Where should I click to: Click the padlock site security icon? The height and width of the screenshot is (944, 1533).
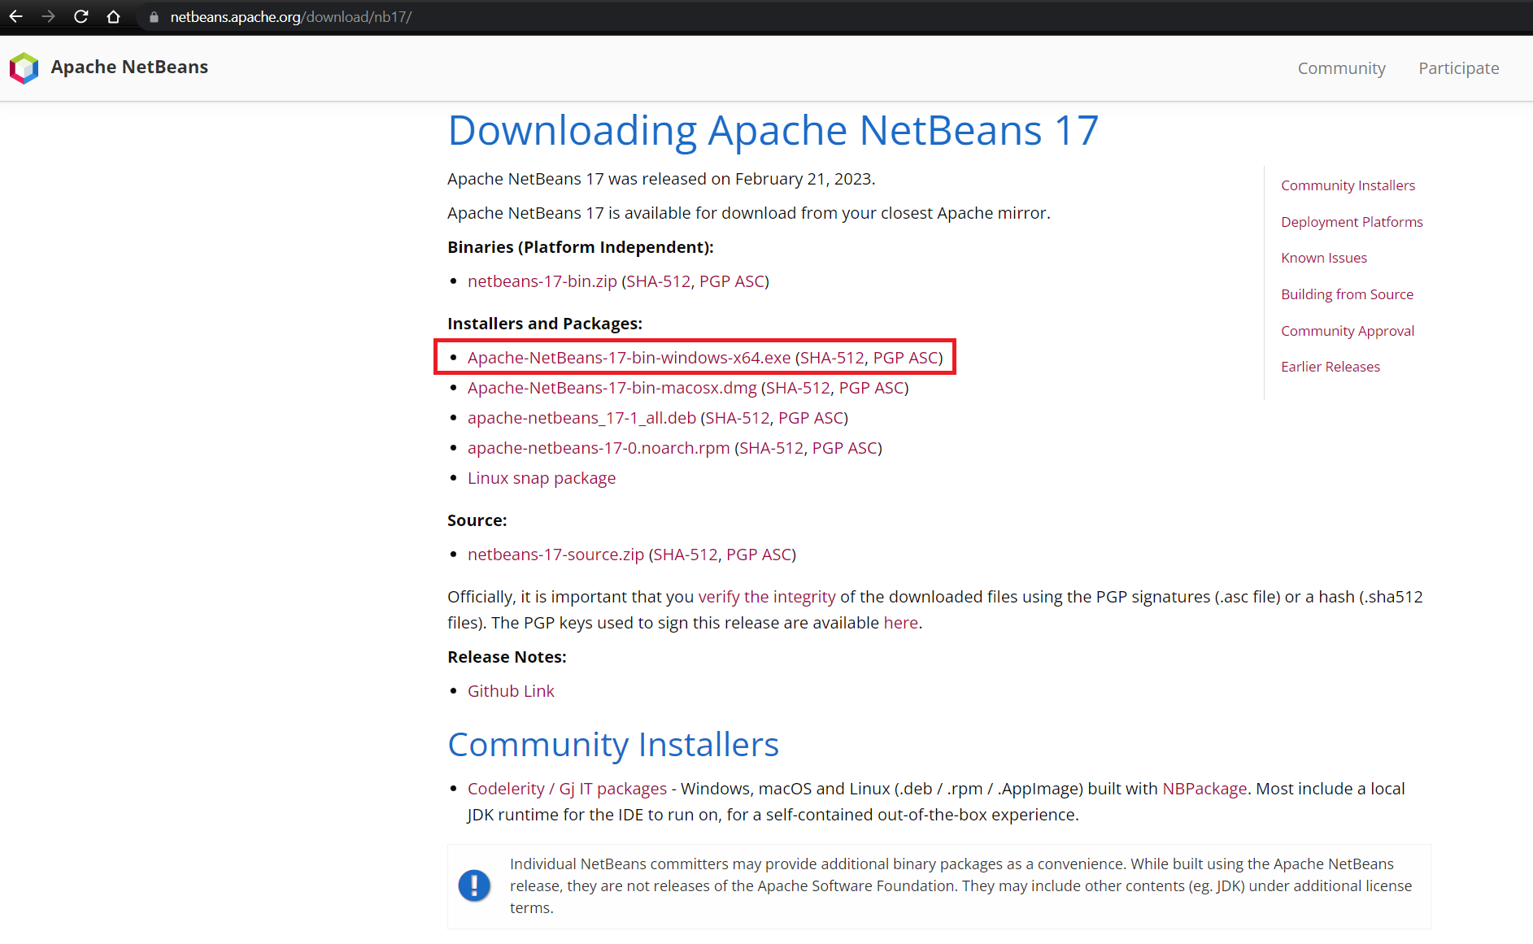click(x=154, y=17)
